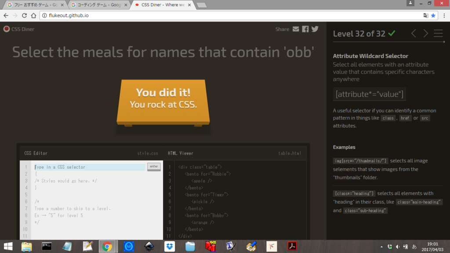
Task: Open Windows Start menu
Action: click(x=8, y=246)
